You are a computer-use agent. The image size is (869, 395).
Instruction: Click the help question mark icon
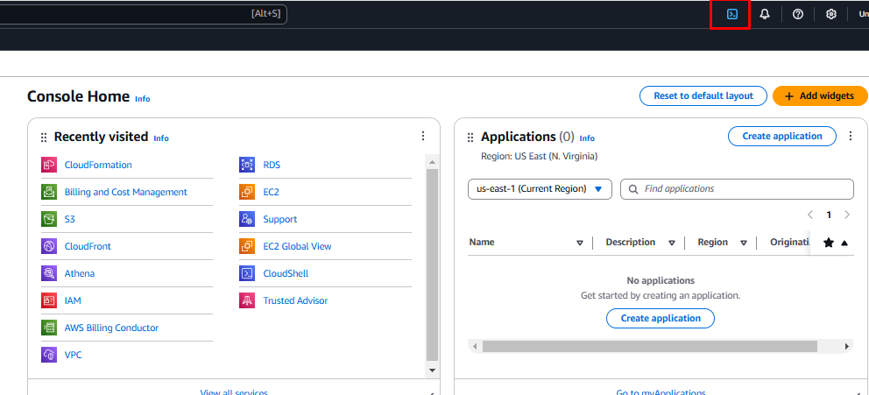(798, 14)
